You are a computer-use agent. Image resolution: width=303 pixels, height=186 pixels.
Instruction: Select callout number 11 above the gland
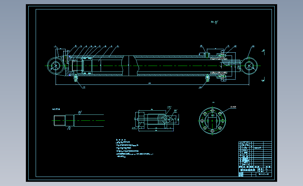point(228,46)
